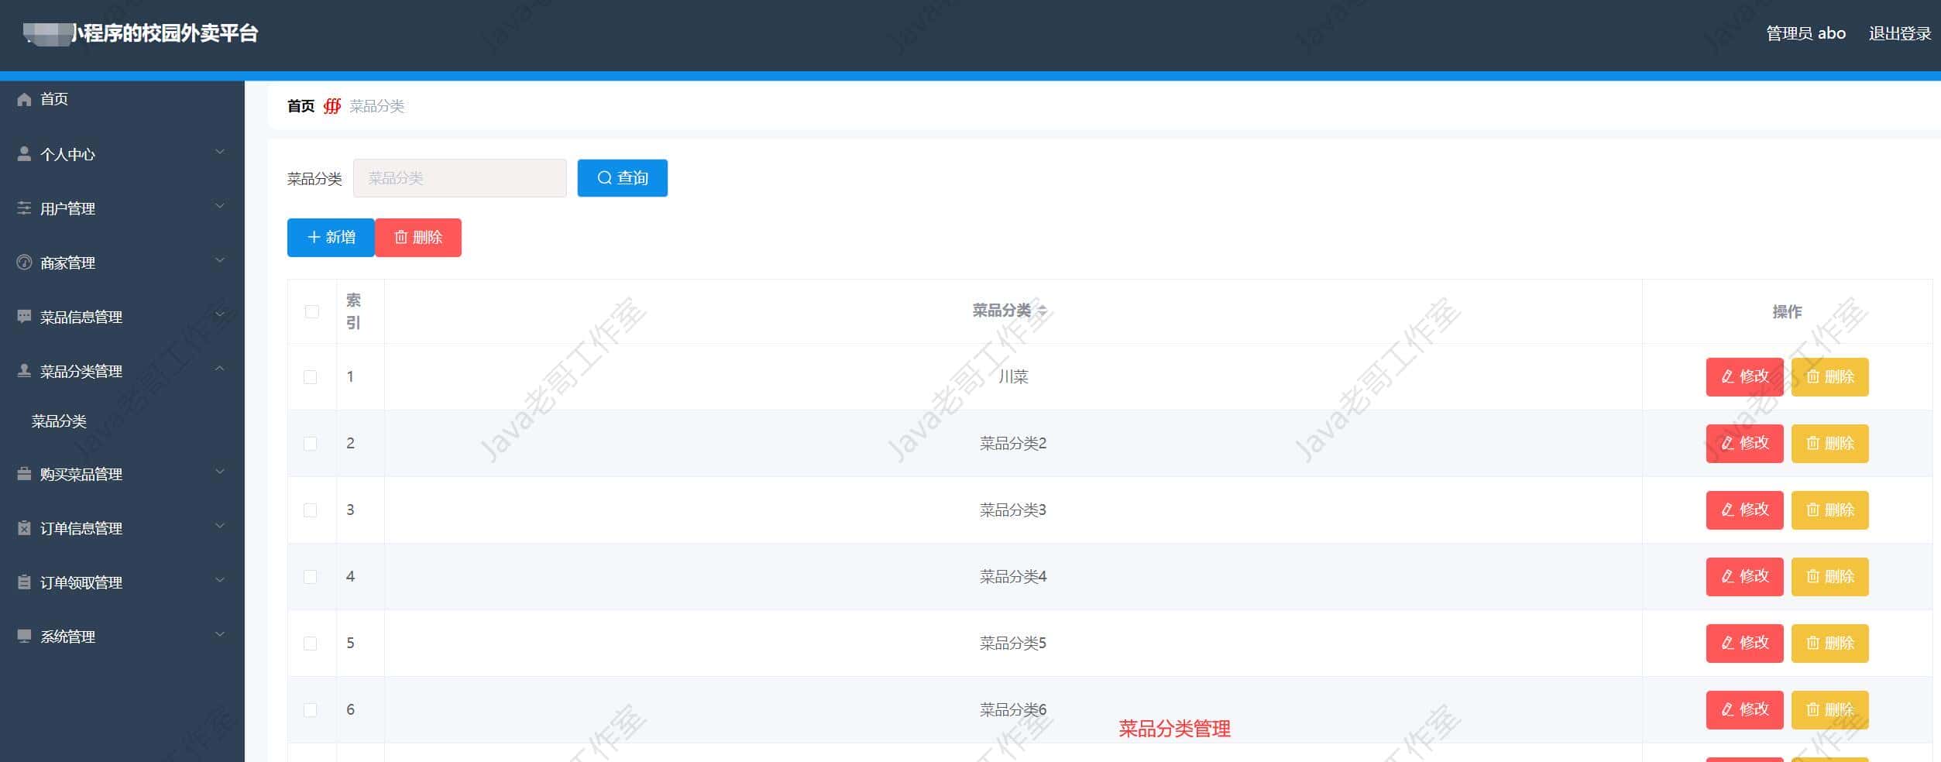Open 首页 in the sidebar menu
Viewport: 1941px width, 762px height.
[54, 99]
